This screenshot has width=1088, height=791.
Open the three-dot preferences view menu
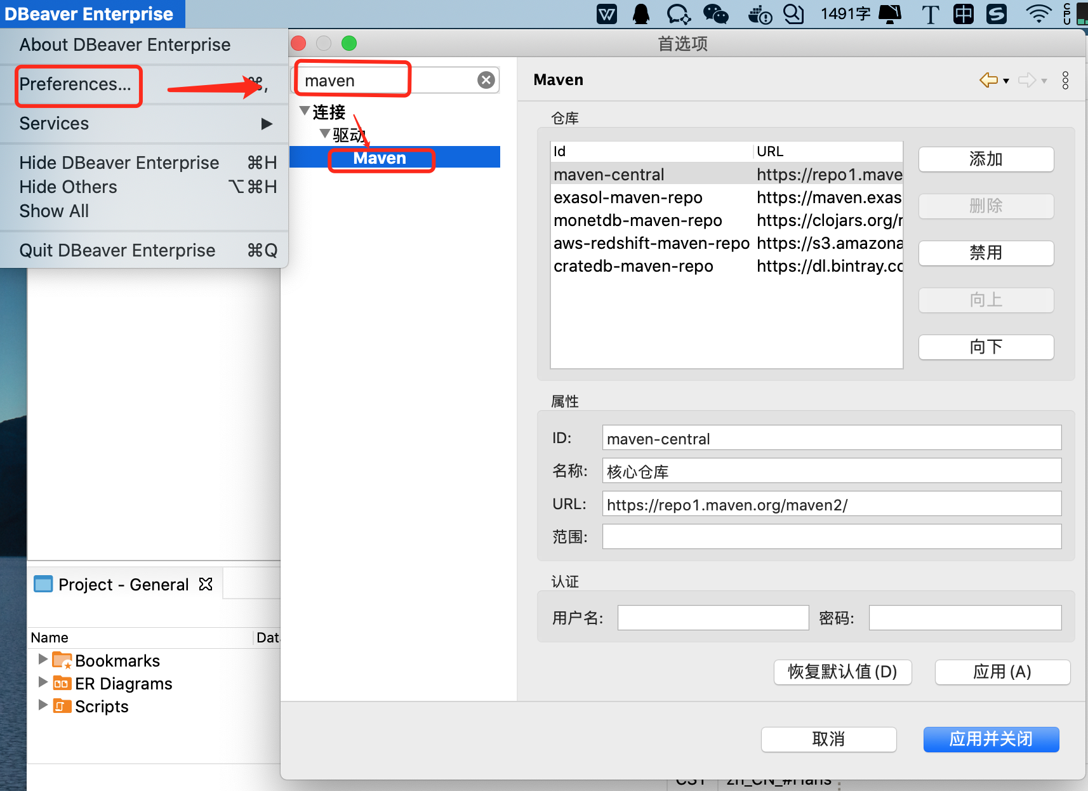click(x=1065, y=80)
